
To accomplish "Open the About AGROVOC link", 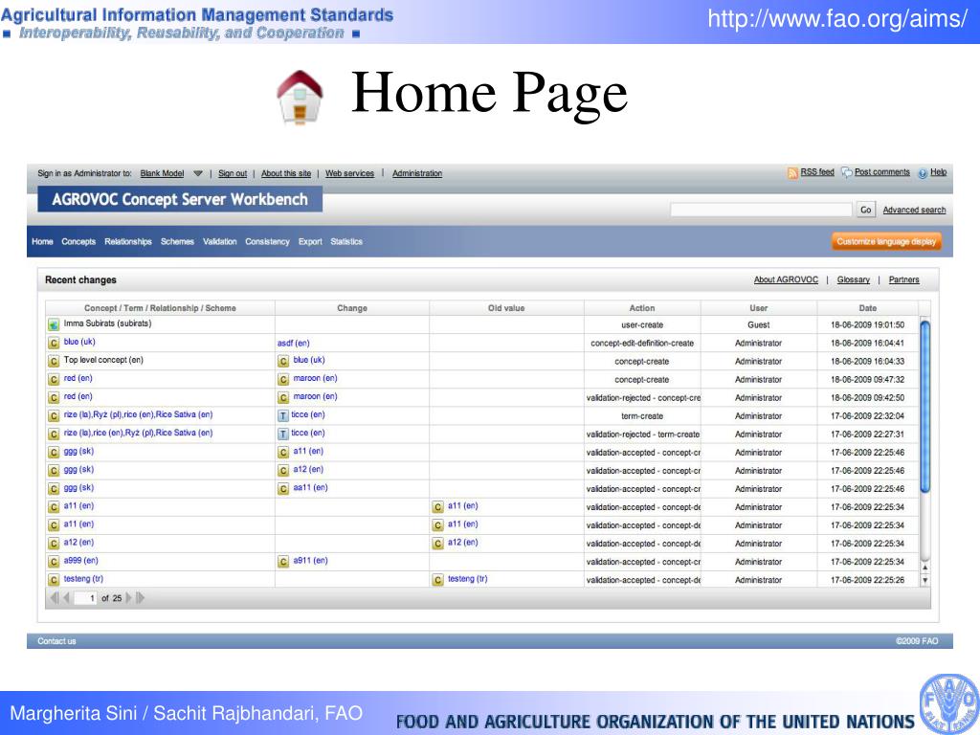I will [786, 280].
